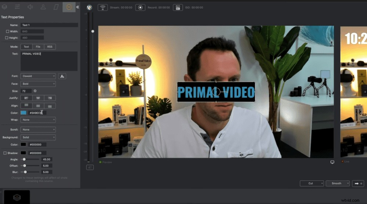Click the audio level fader knob
The width and height of the screenshot is (367, 204).
pos(93,31)
